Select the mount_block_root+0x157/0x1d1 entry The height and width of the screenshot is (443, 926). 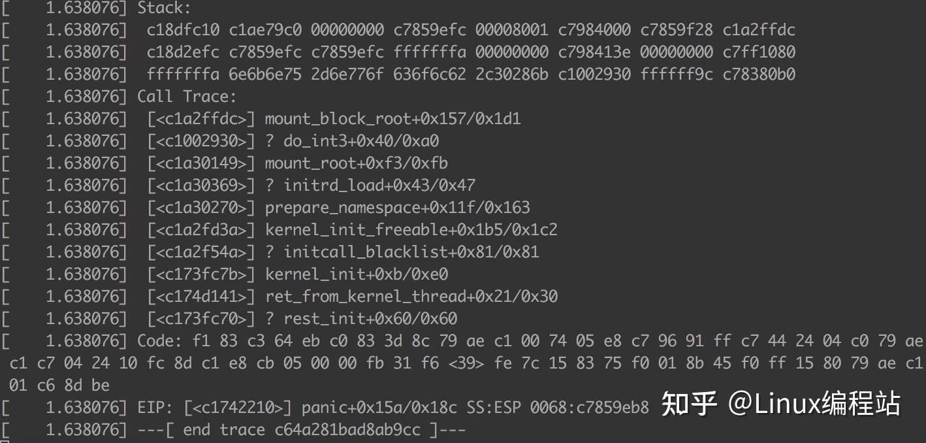point(392,119)
